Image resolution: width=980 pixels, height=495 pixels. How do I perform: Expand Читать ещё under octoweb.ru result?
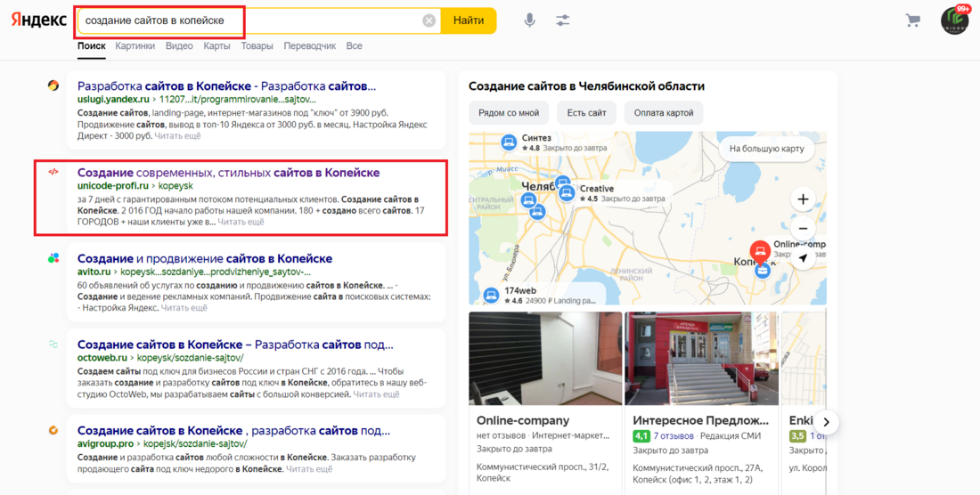pyautogui.click(x=376, y=394)
